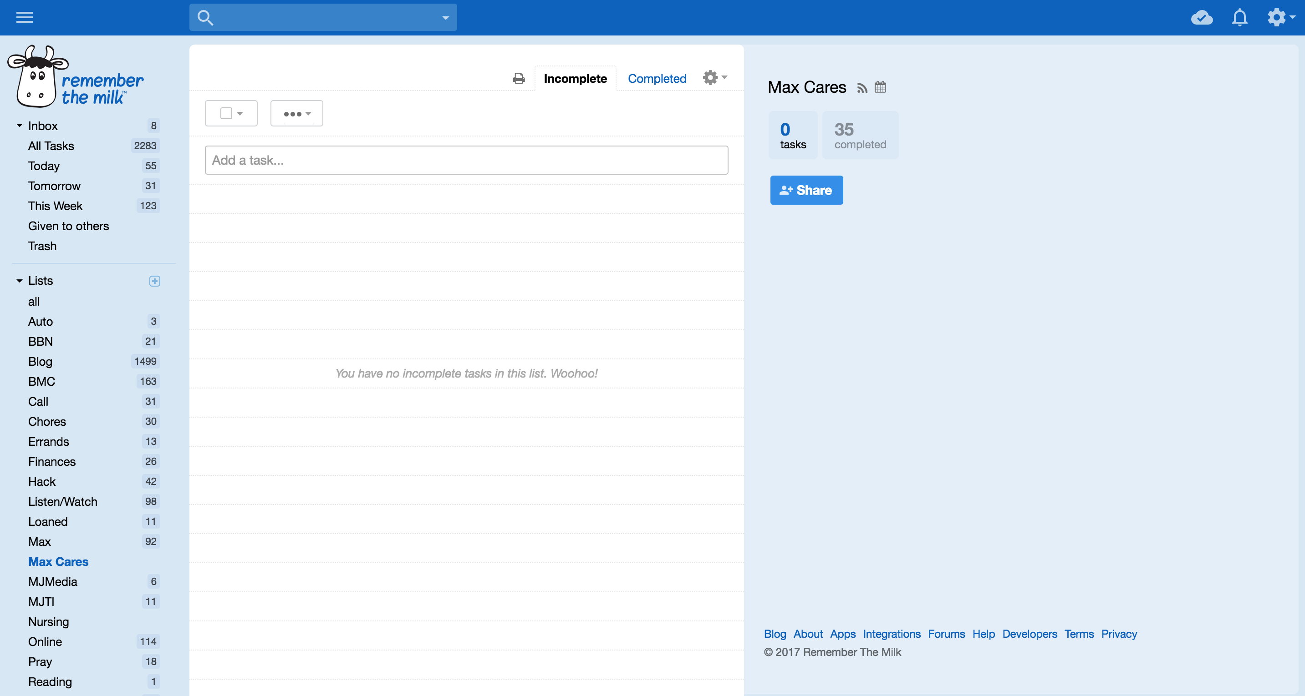Select the 'all' list

tap(34, 302)
